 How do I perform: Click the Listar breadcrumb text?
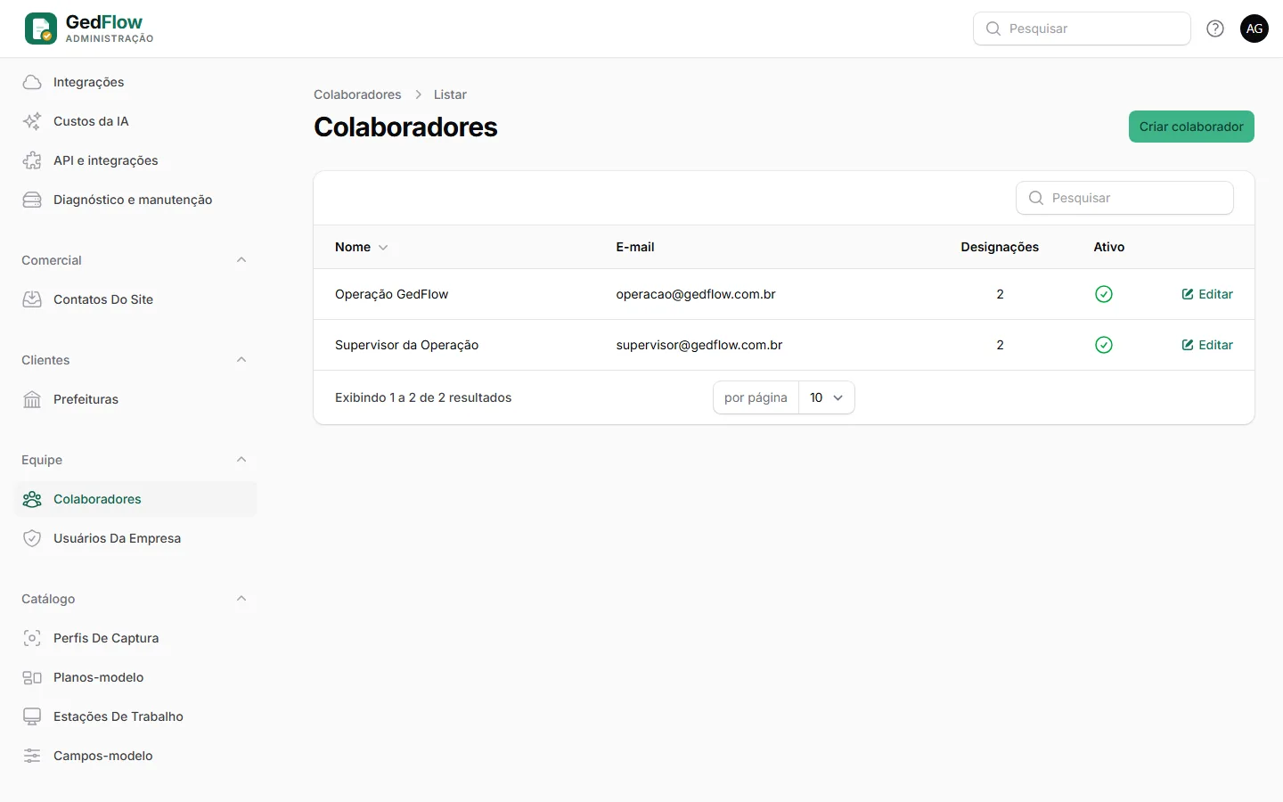coord(450,94)
